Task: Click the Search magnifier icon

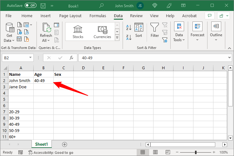Action: (101, 6)
